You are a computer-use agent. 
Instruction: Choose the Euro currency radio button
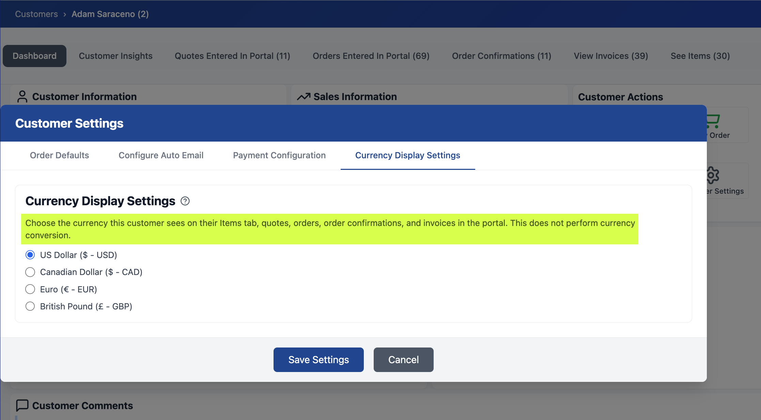coord(30,289)
